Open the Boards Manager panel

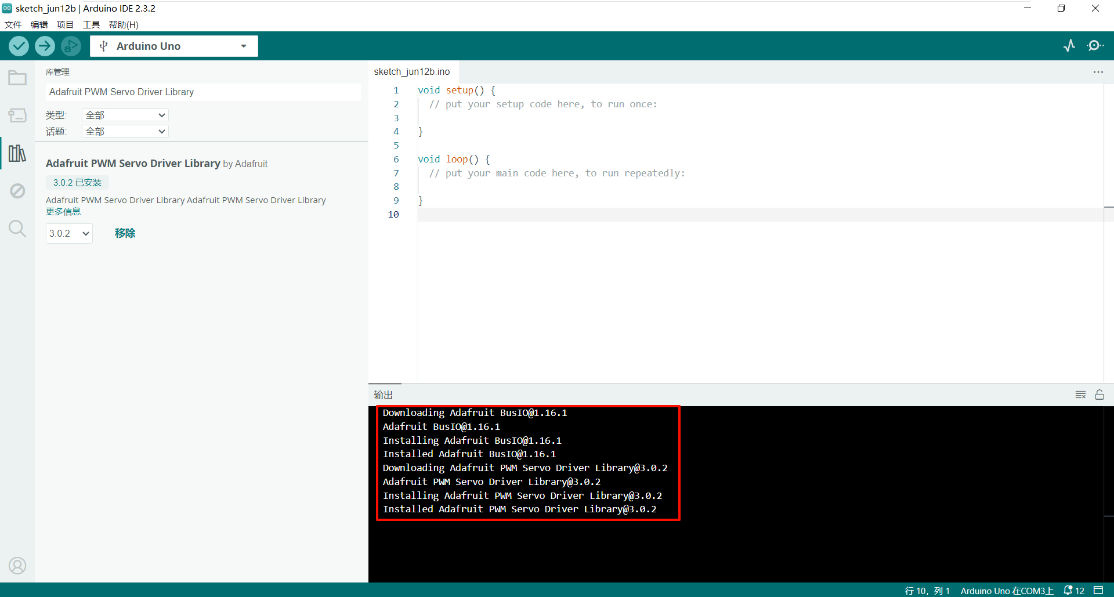17,115
